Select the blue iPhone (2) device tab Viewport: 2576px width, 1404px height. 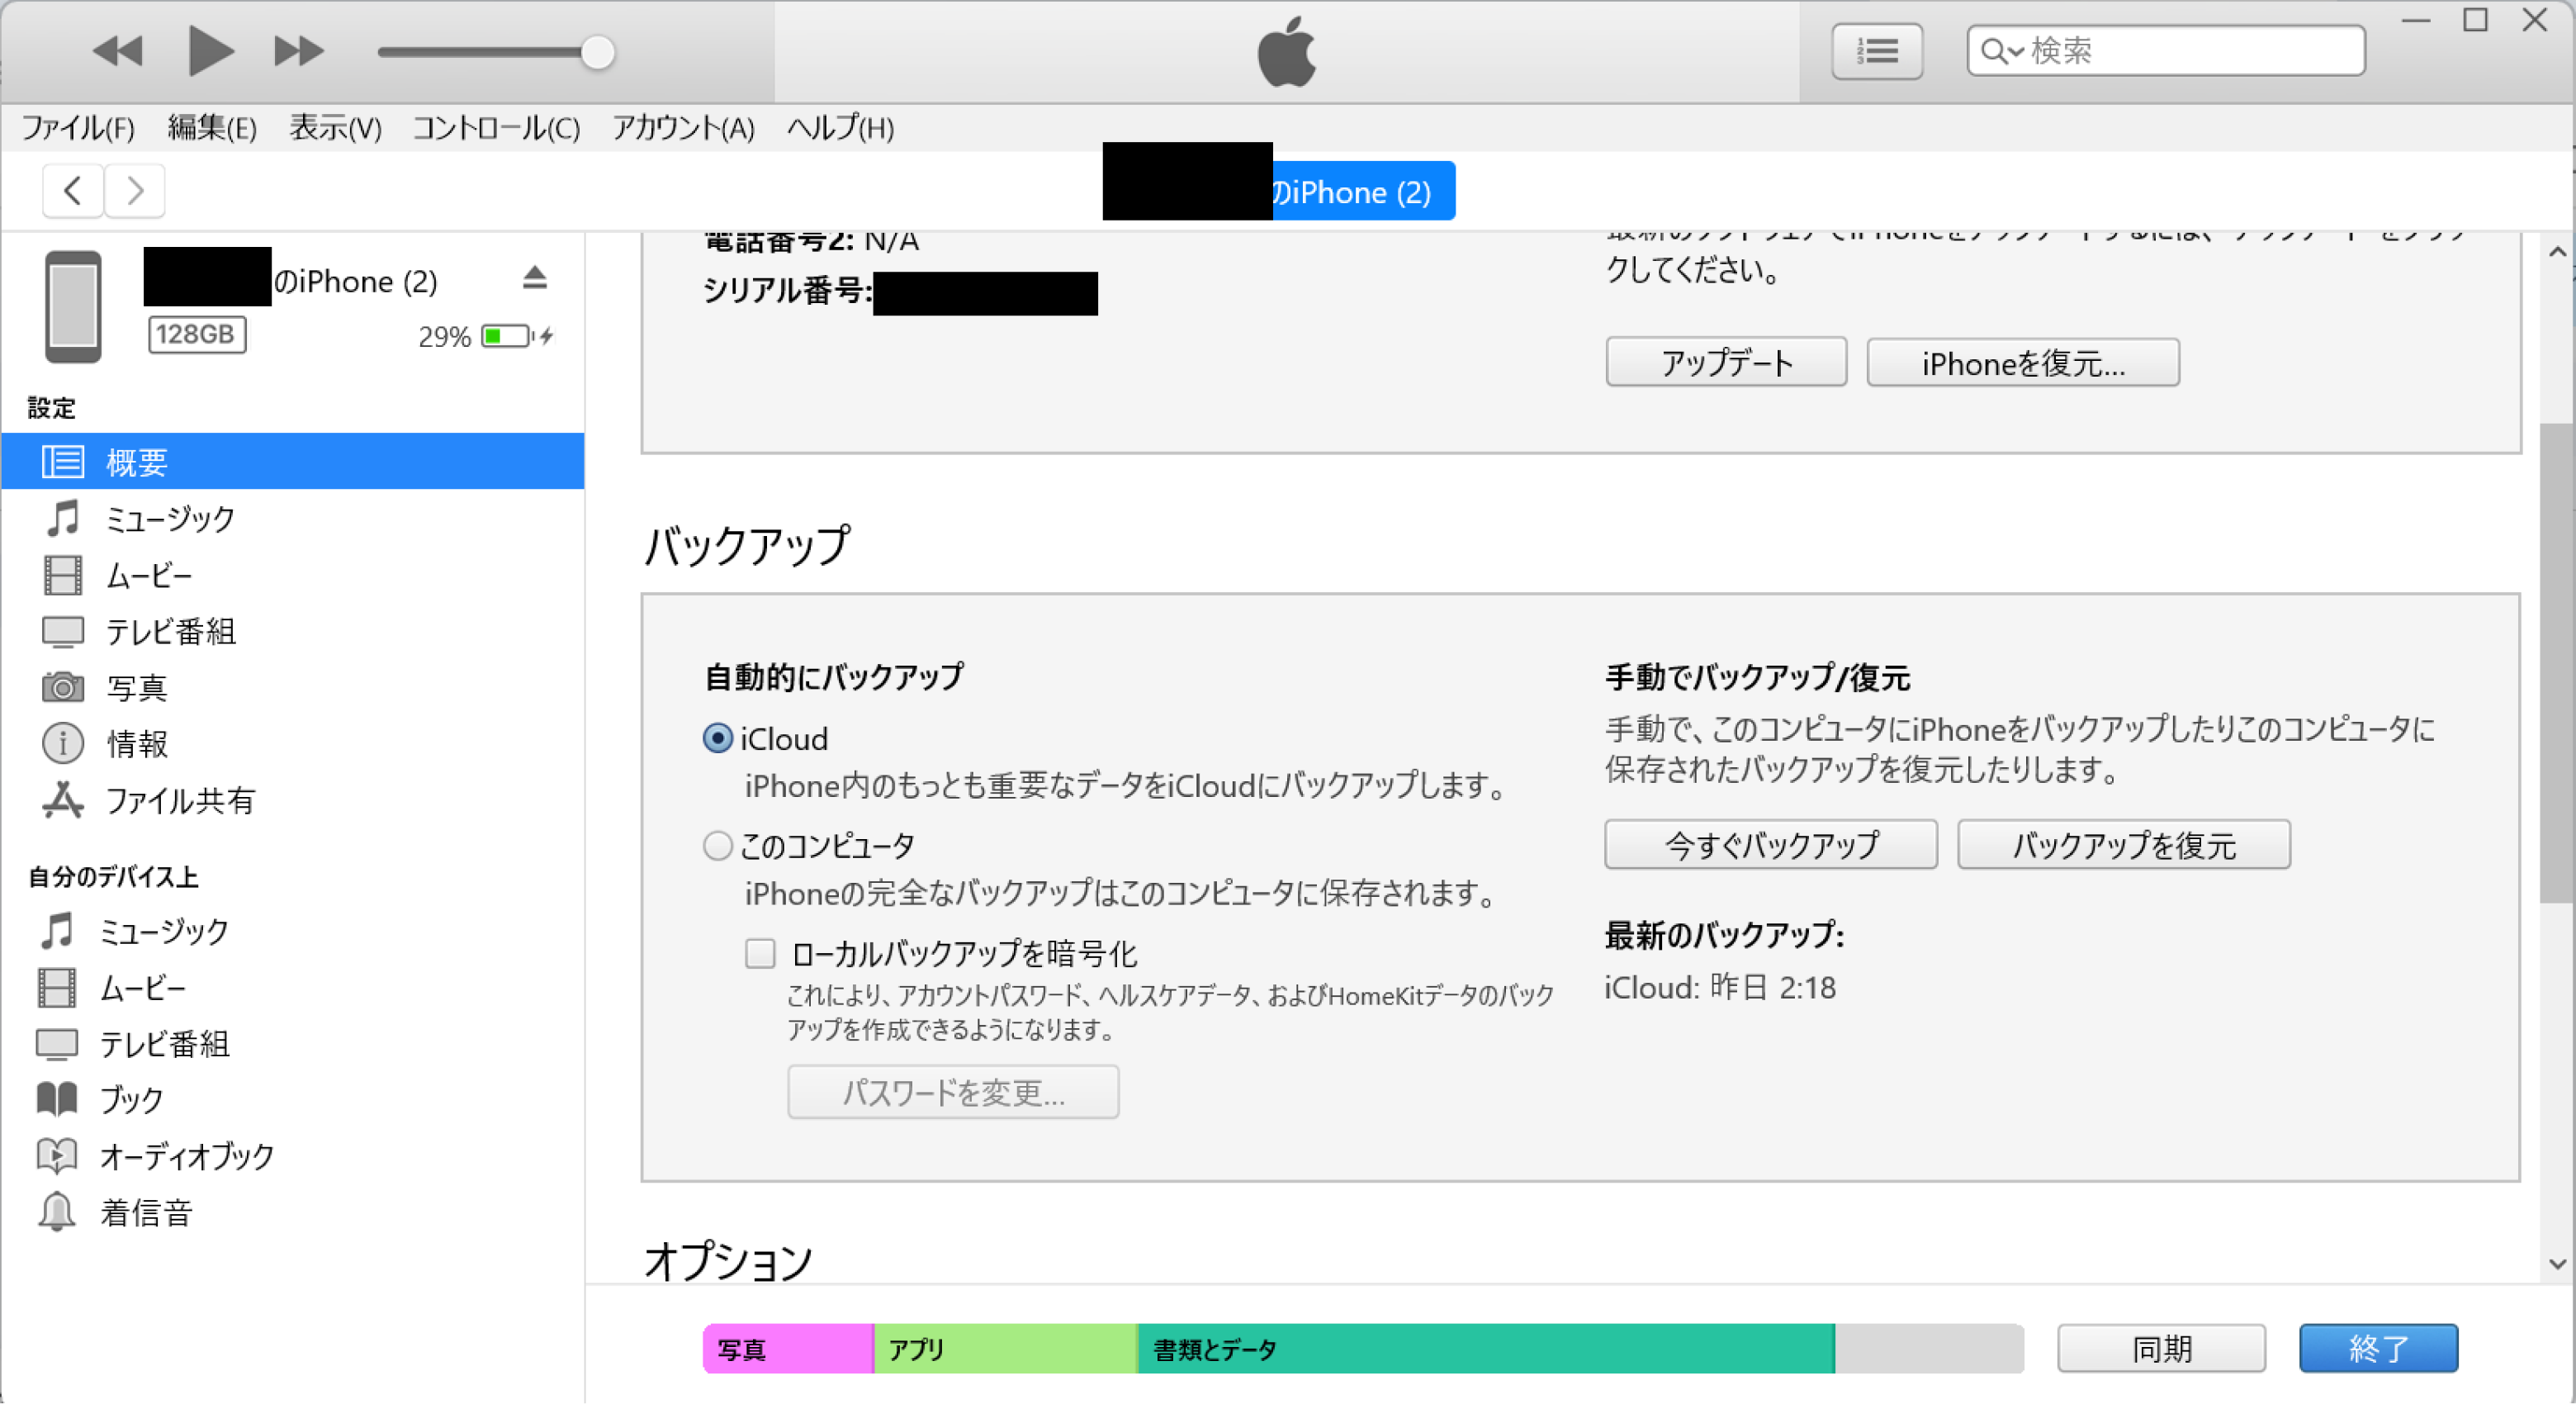tap(1362, 191)
